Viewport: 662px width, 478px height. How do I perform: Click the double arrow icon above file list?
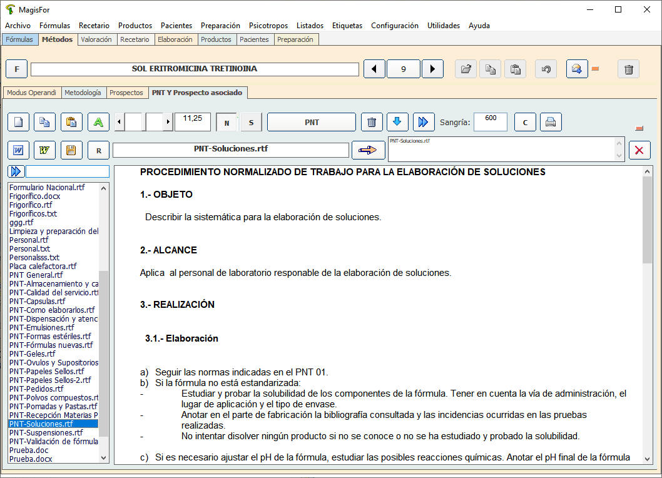(x=16, y=171)
